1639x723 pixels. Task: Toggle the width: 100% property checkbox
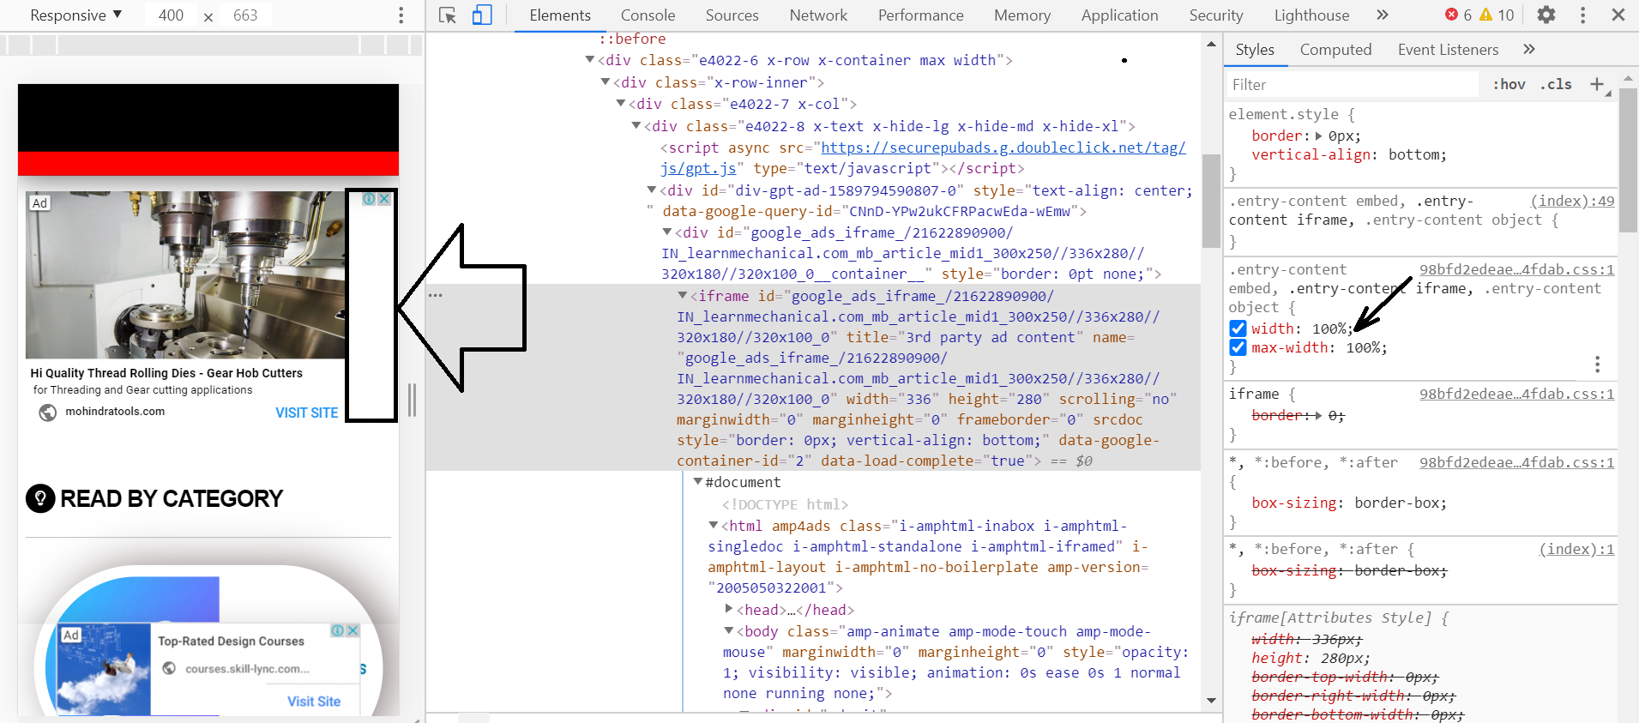1238,328
